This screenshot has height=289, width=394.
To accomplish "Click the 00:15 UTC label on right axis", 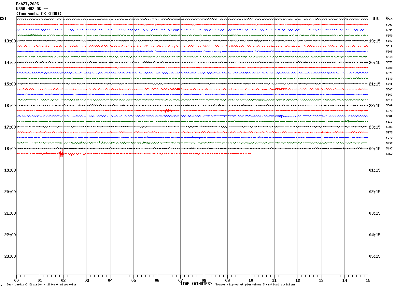I will click(375, 149).
